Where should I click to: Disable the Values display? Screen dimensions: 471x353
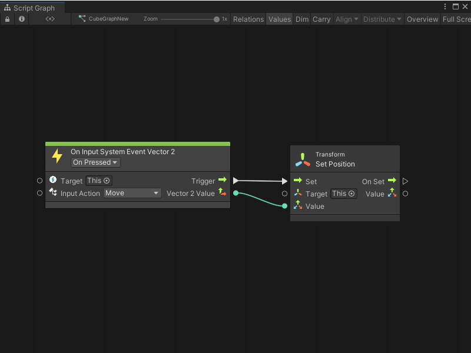[x=279, y=19]
